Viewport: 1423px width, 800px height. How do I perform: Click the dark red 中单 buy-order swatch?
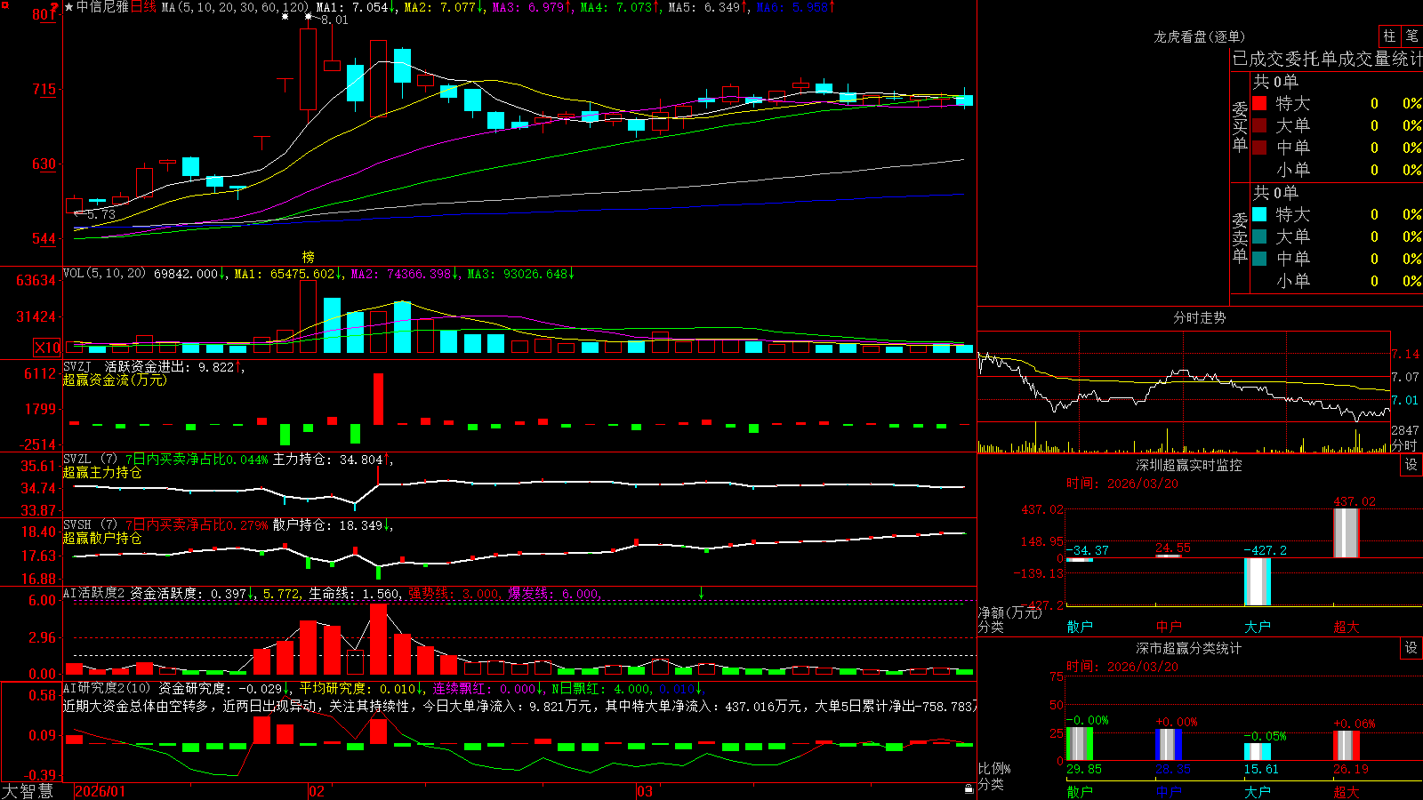point(1259,148)
